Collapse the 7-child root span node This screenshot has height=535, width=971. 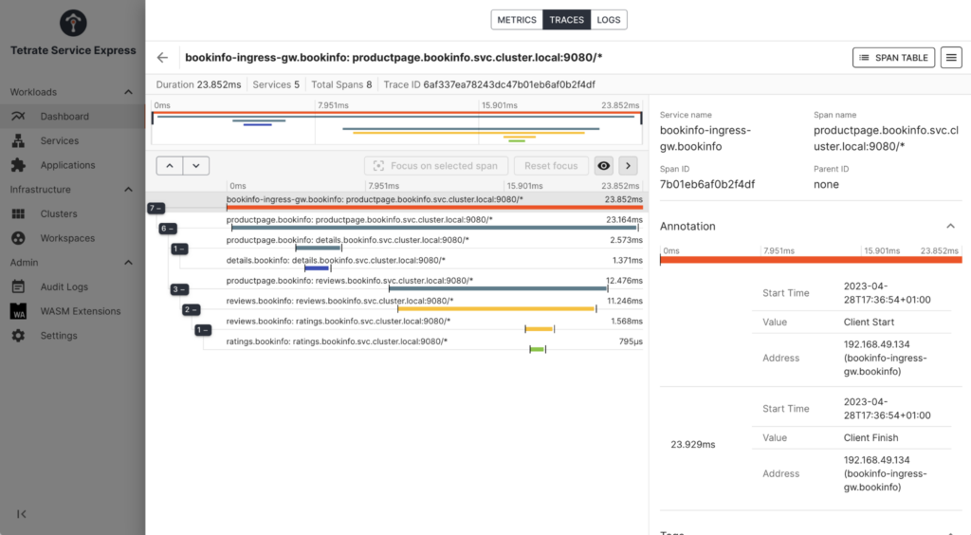click(x=157, y=208)
